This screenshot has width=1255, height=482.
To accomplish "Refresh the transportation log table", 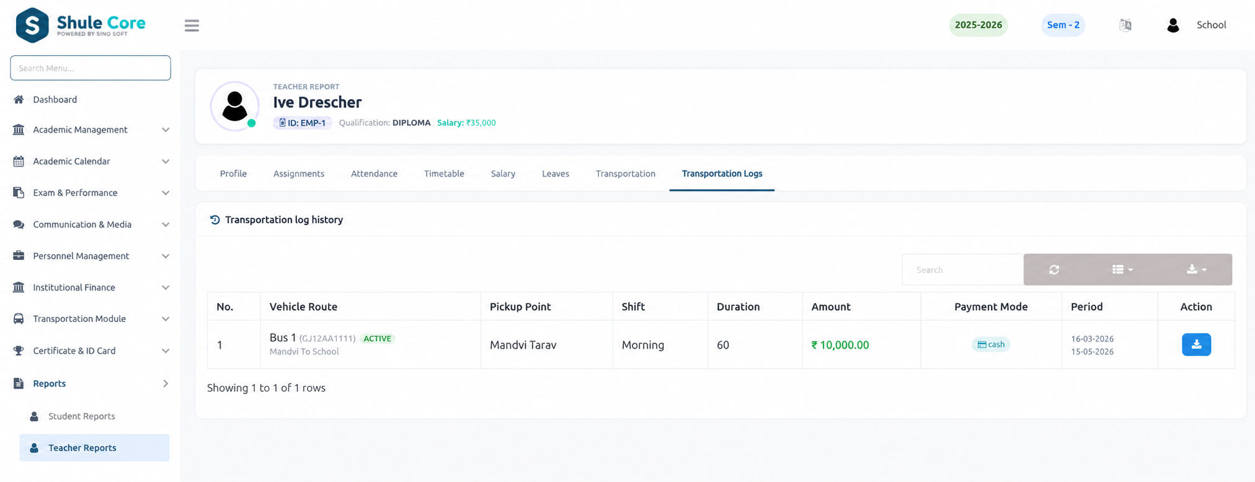I will coord(1054,270).
